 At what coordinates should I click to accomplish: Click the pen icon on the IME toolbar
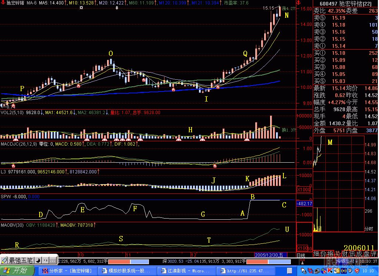(4, 260)
